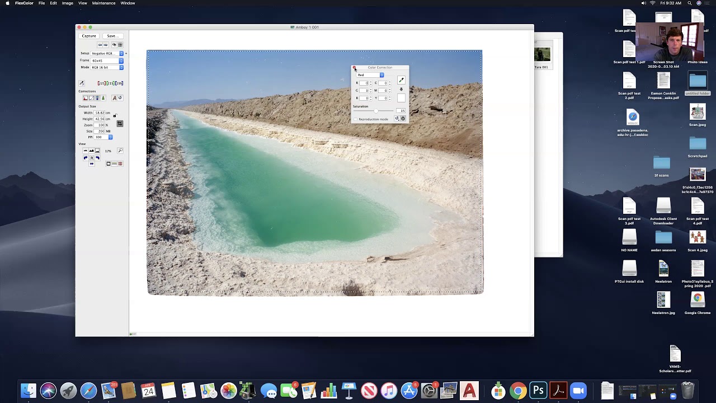Open the Maintenance menu
Screen dimensions: 716x403
(103, 3)
